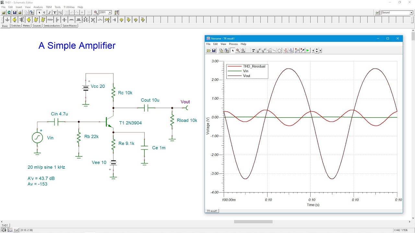Place a capacitor component
Image resolution: width=415 pixels, height=233 pixels.
coord(64,20)
